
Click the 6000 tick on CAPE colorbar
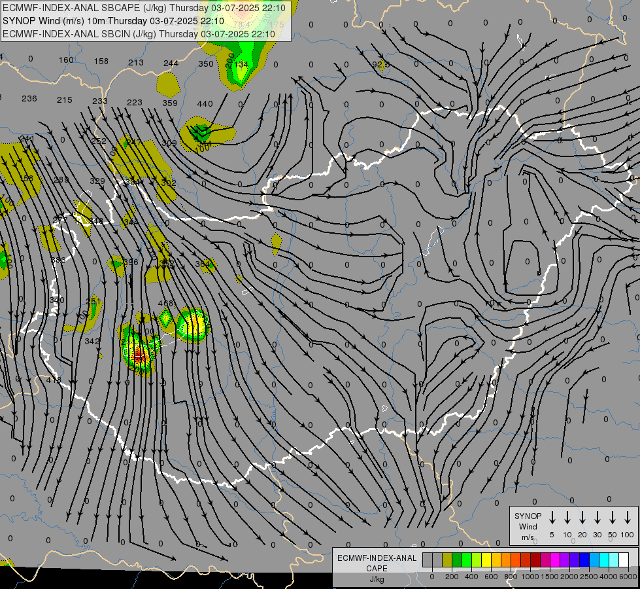tap(628, 577)
